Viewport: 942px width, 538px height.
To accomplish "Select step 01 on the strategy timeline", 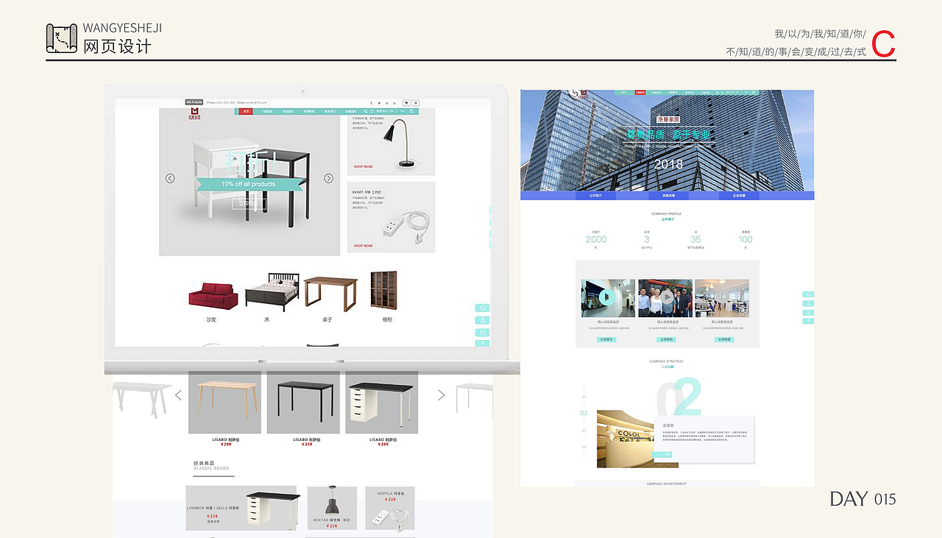I will point(584,397).
